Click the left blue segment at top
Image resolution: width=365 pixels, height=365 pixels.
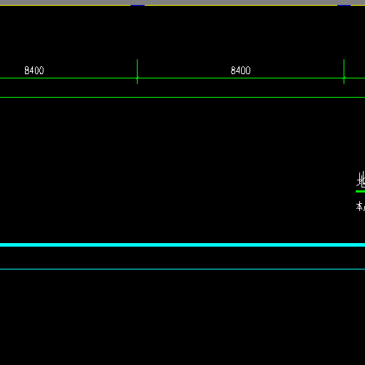[x=138, y=5]
